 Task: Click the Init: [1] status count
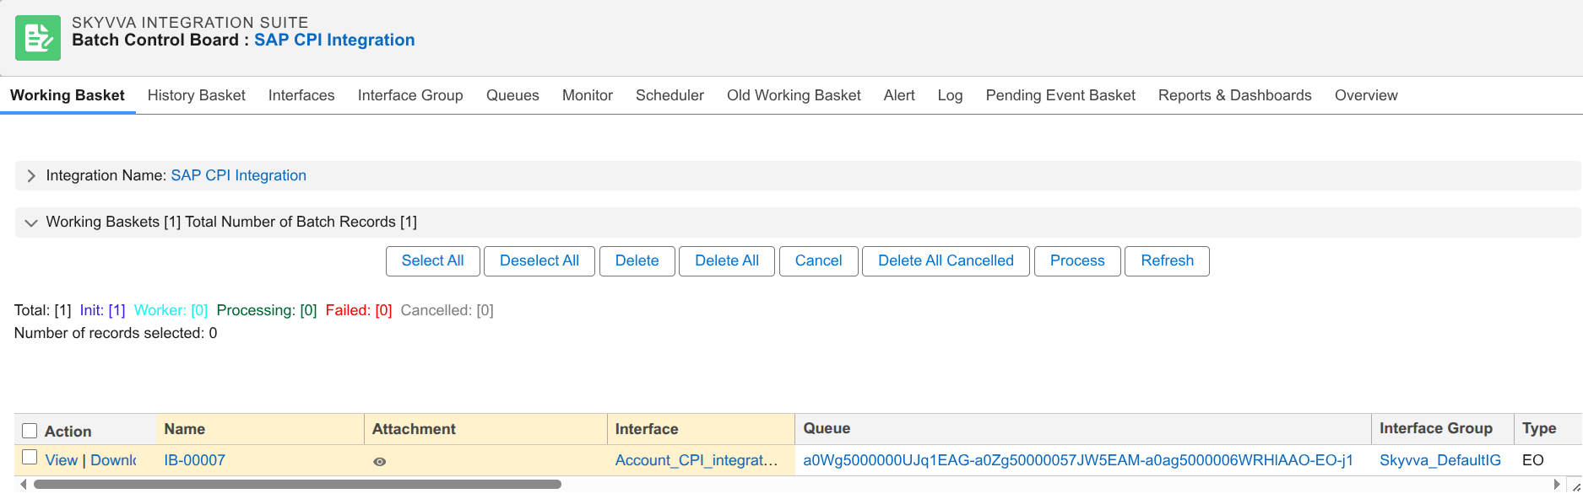(x=102, y=310)
